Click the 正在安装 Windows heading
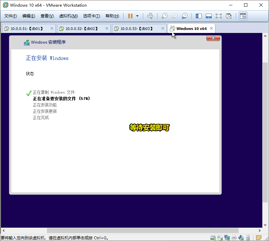 click(x=47, y=58)
